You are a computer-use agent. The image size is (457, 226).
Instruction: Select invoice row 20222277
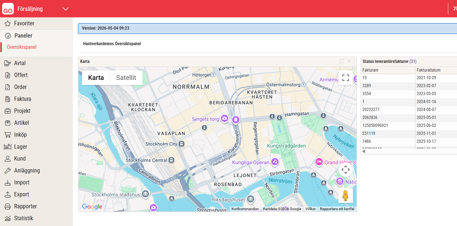coord(409,110)
